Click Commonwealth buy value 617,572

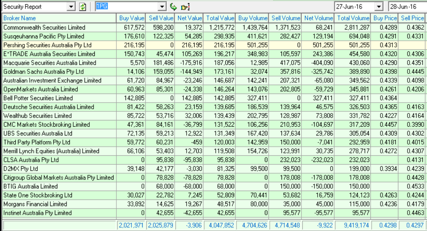coord(134,27)
